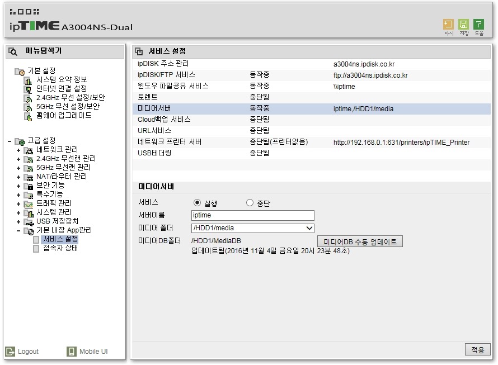Screen dimensions: 498x365
Task: Click the 적용 apply button
Action: click(x=477, y=350)
